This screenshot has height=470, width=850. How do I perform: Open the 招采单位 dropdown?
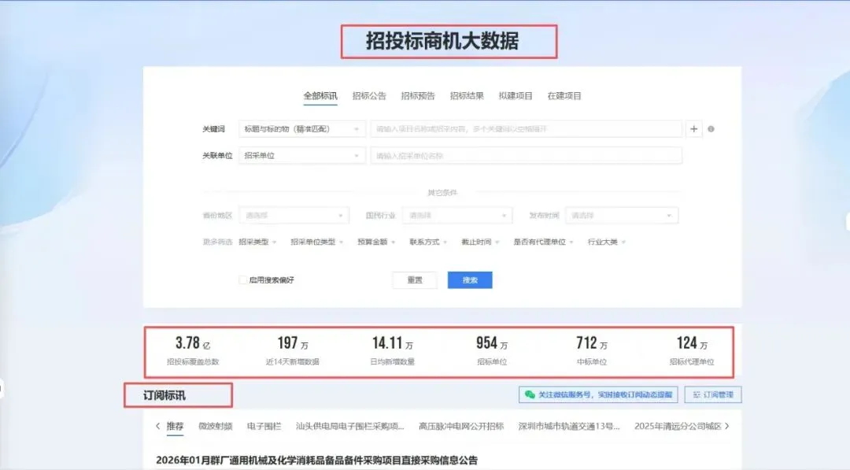[x=302, y=156]
